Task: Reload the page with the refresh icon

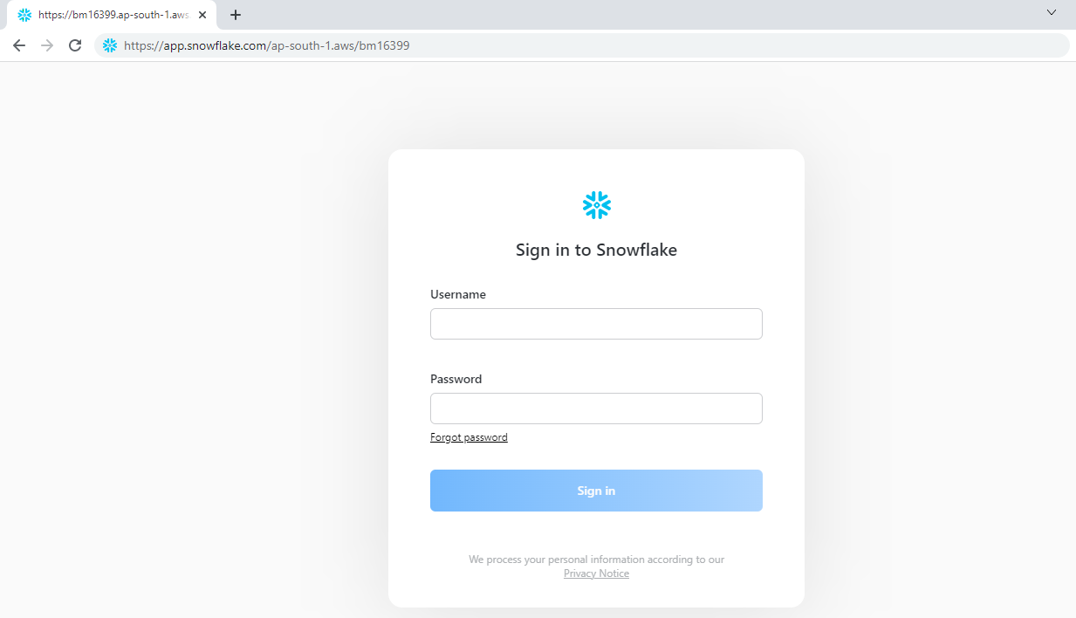Action: click(x=75, y=45)
